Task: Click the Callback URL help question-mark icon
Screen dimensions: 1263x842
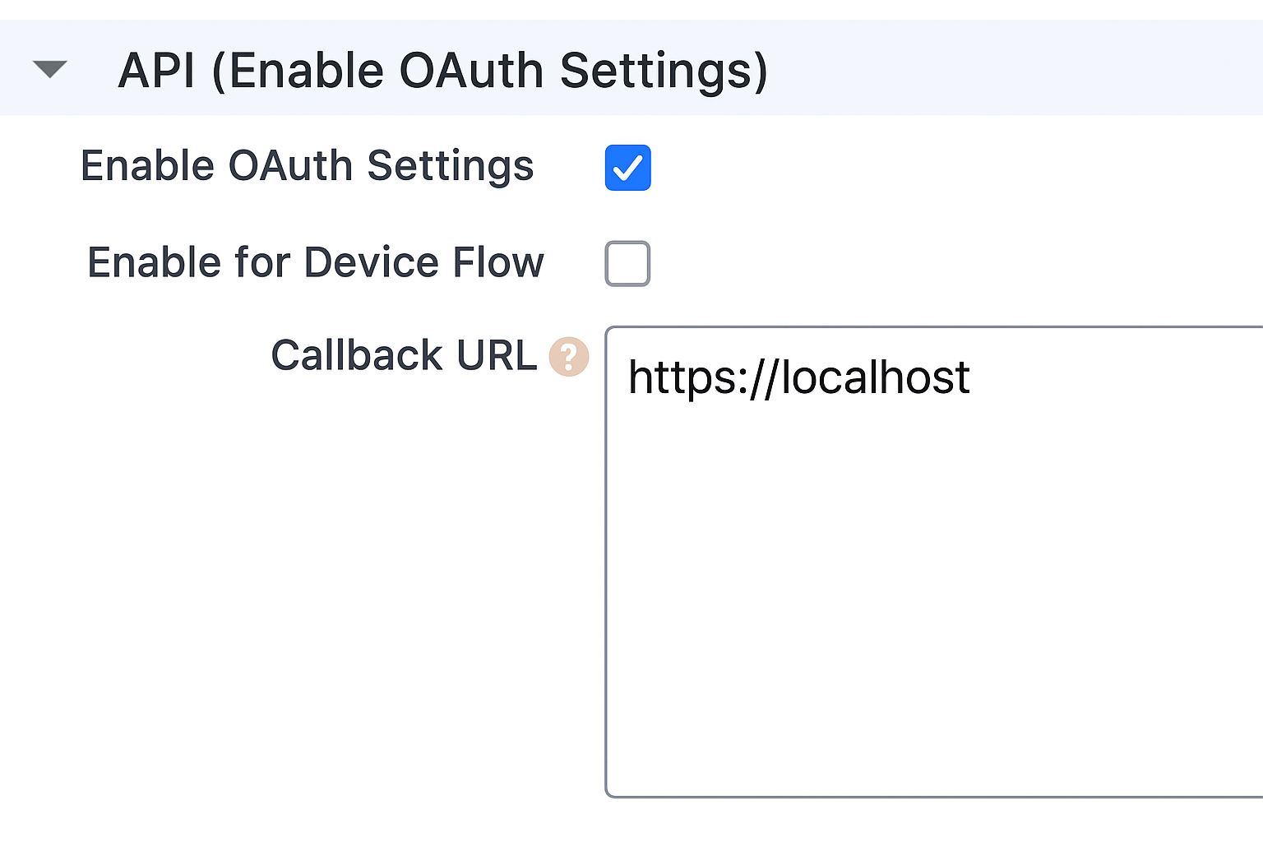Action: coord(568,357)
